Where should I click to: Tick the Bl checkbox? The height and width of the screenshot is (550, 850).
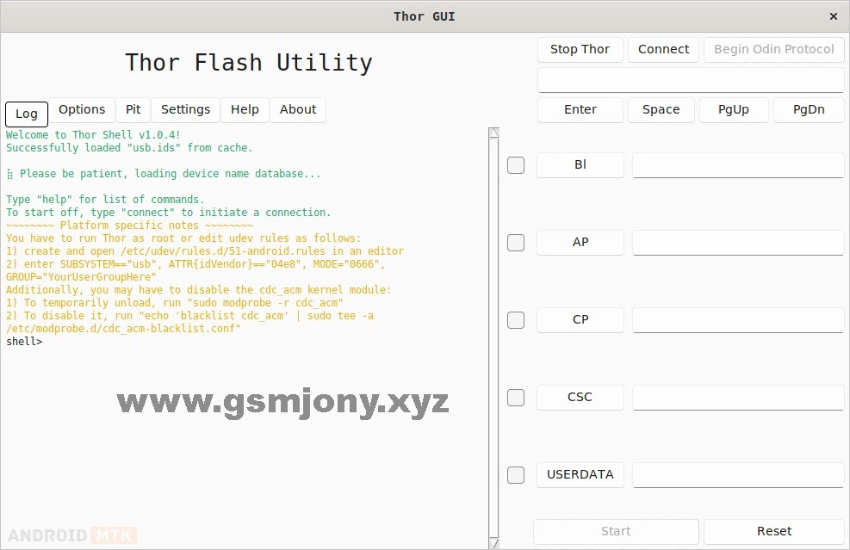(x=516, y=165)
